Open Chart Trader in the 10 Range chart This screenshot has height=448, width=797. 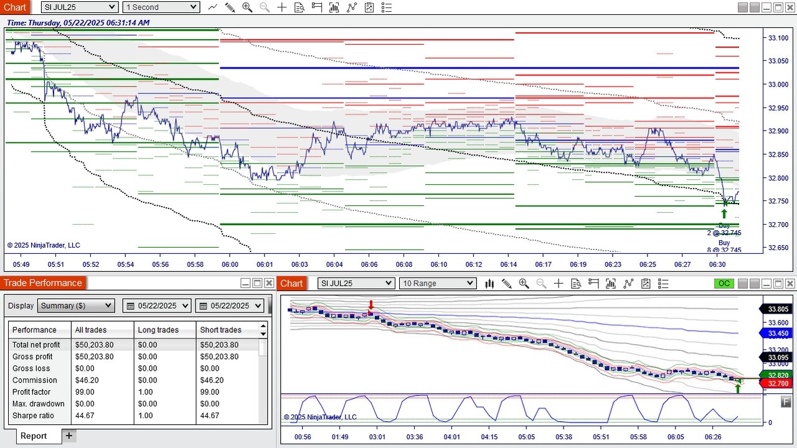click(x=593, y=283)
